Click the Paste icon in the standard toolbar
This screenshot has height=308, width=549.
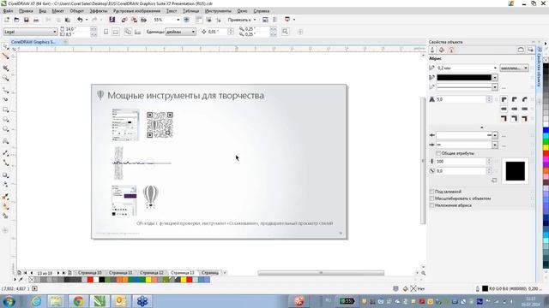68,20
